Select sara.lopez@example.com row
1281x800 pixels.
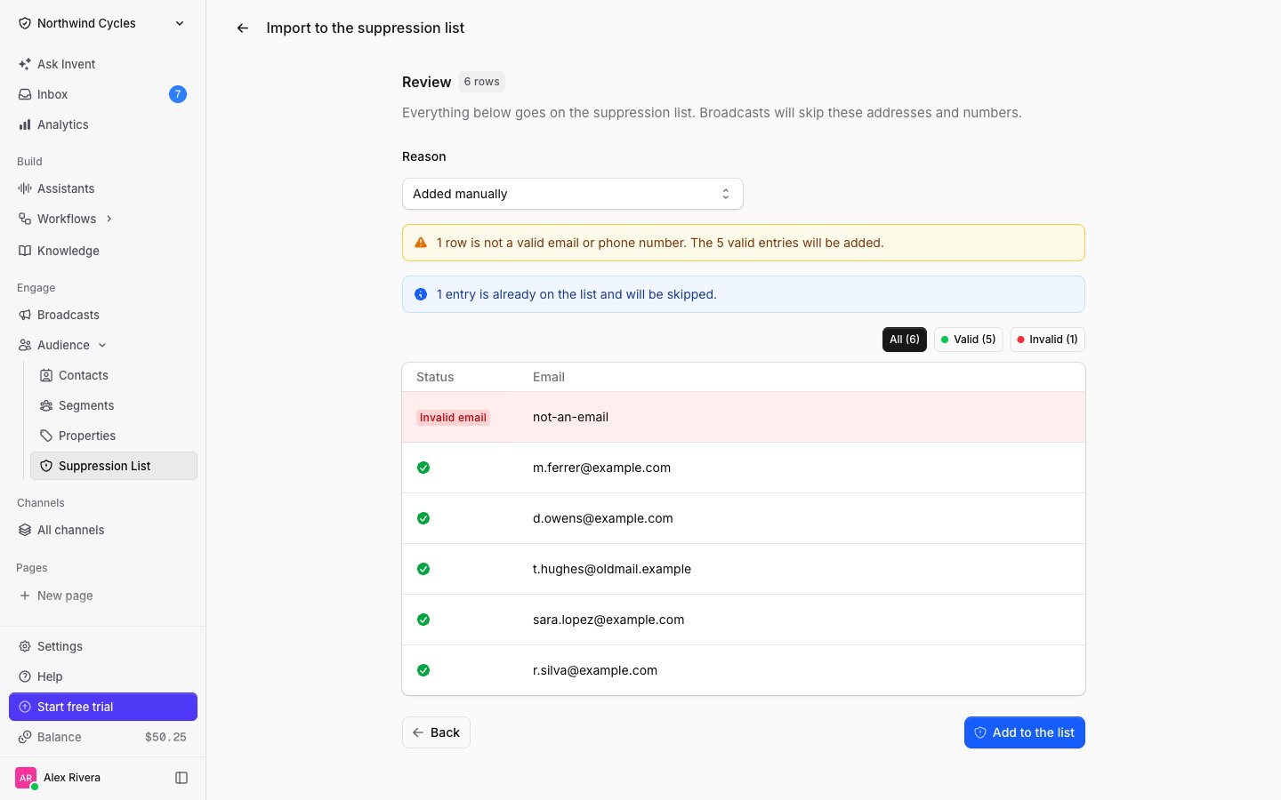pyautogui.click(x=744, y=620)
